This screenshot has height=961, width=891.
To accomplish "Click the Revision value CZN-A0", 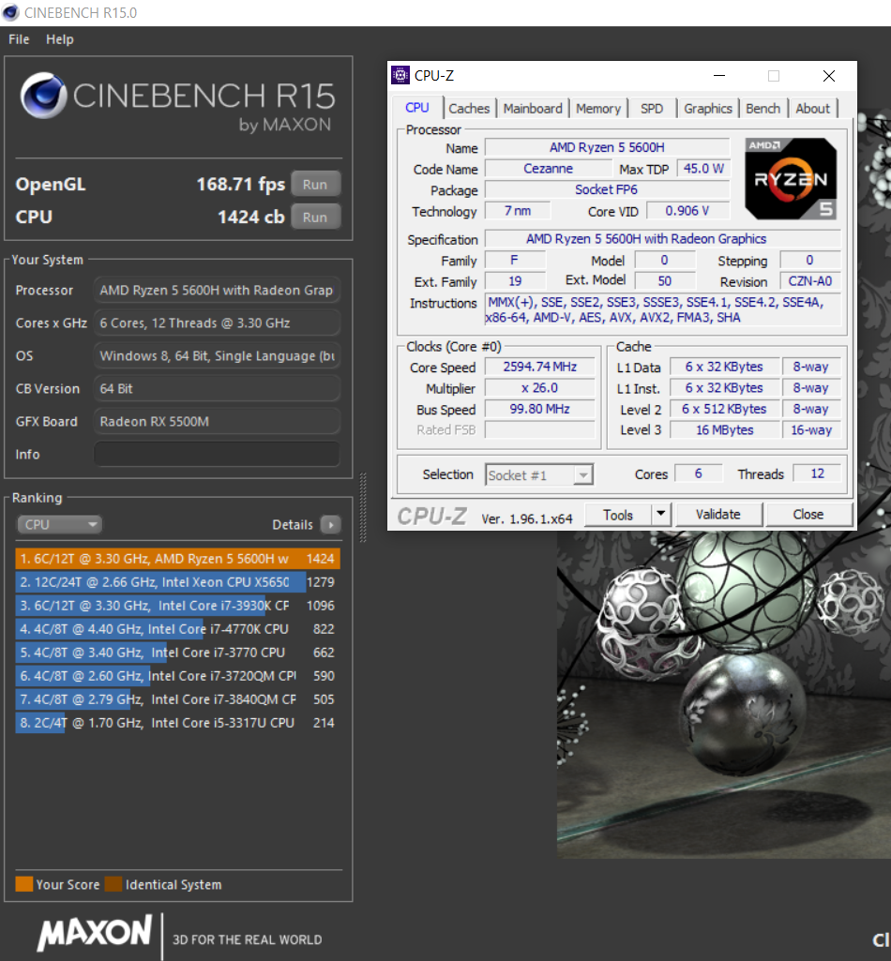I will pyautogui.click(x=810, y=281).
